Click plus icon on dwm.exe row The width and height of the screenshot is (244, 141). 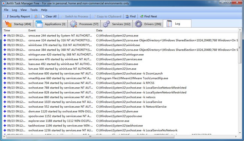pos(5,111)
